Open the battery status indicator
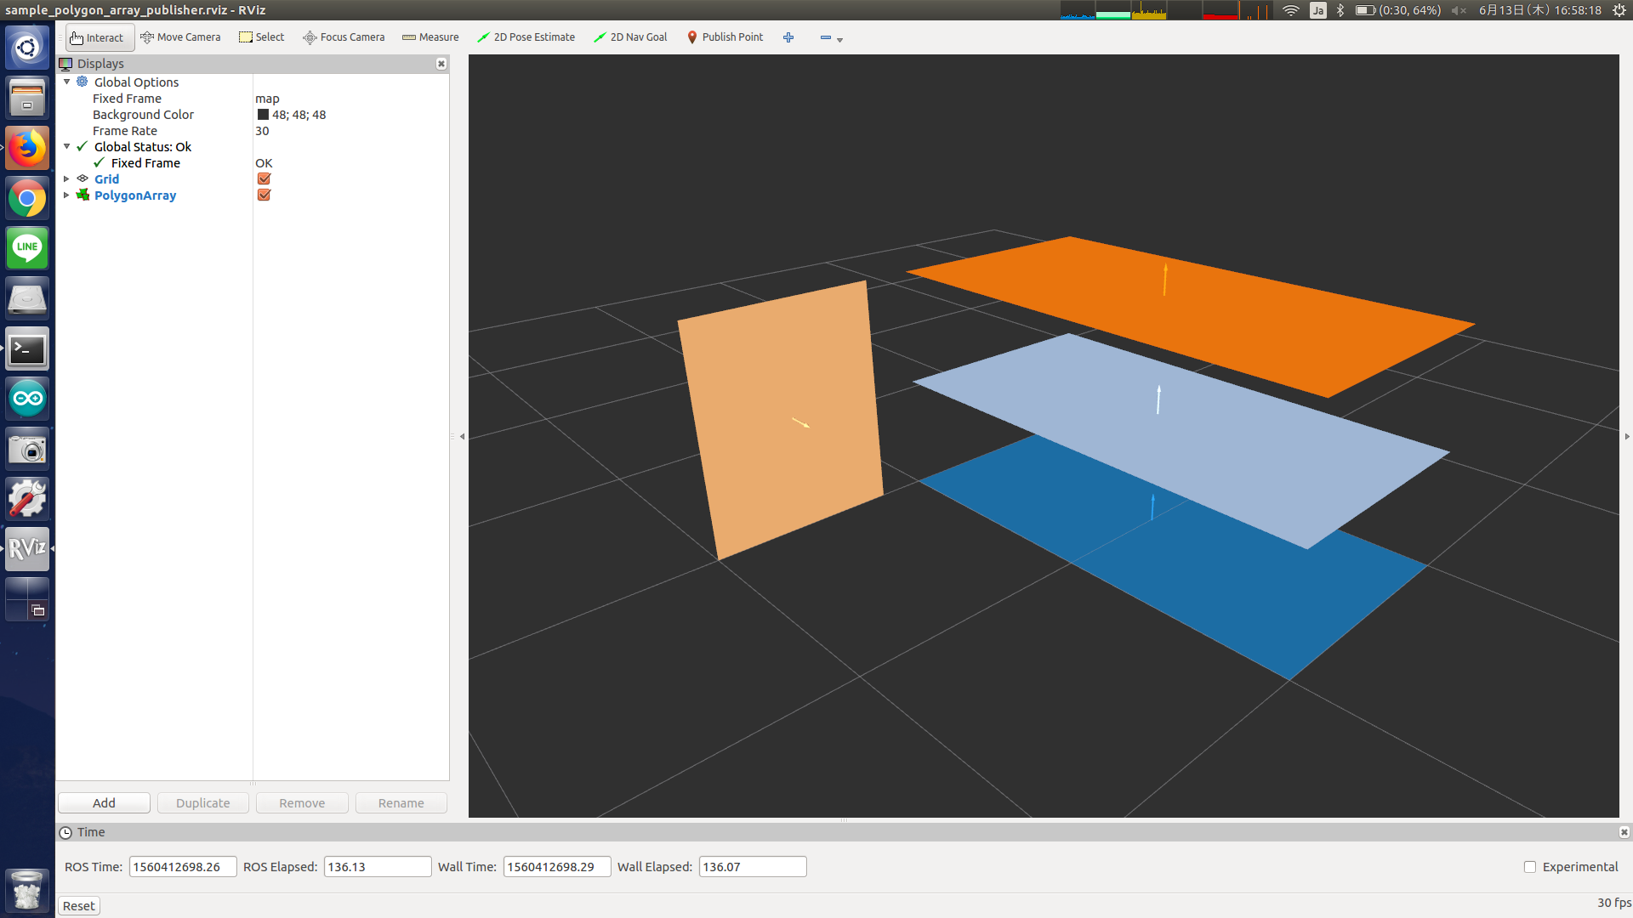This screenshot has height=918, width=1633. (x=1397, y=10)
